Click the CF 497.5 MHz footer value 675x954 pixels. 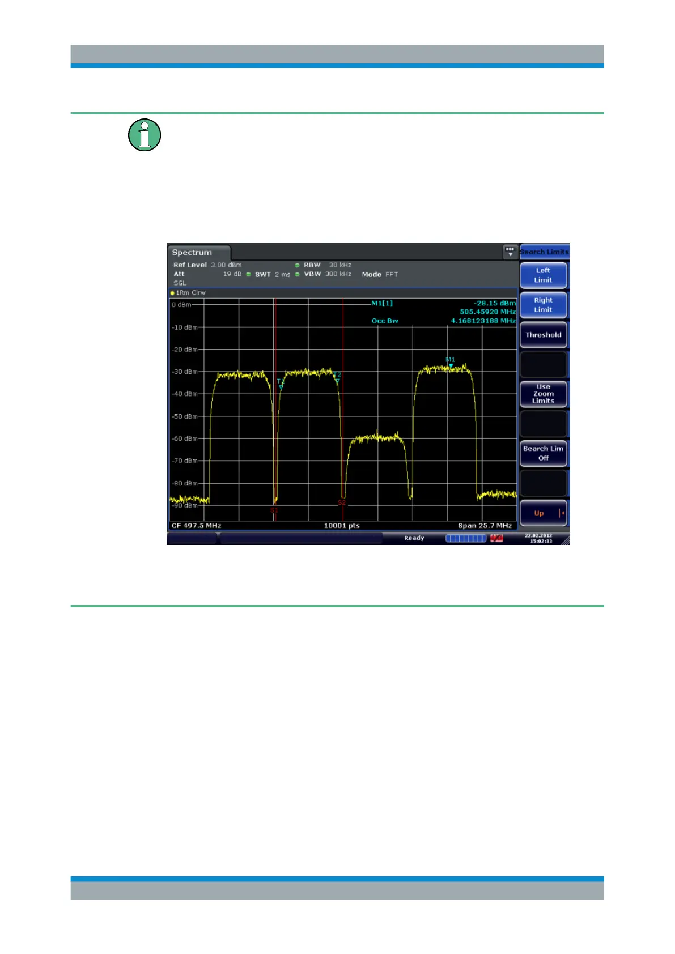[197, 526]
